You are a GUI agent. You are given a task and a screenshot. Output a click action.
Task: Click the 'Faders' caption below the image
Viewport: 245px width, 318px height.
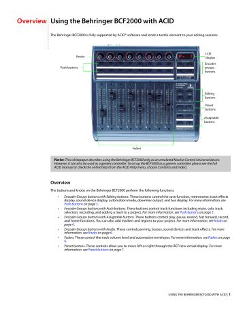tap(137, 148)
